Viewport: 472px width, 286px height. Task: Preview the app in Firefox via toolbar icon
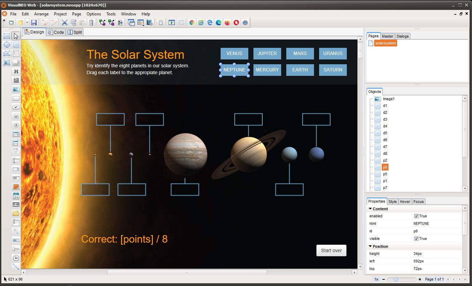click(x=227, y=23)
